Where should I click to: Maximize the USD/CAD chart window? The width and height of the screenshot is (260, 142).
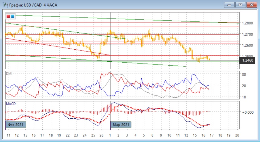pyautogui.click(x=240, y=5)
